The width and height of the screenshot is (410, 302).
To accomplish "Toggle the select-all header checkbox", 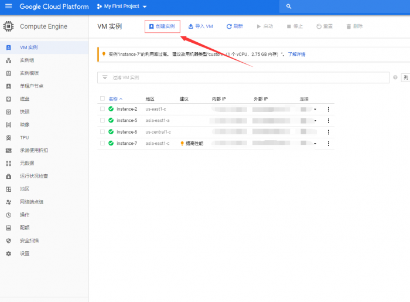I will 102,99.
